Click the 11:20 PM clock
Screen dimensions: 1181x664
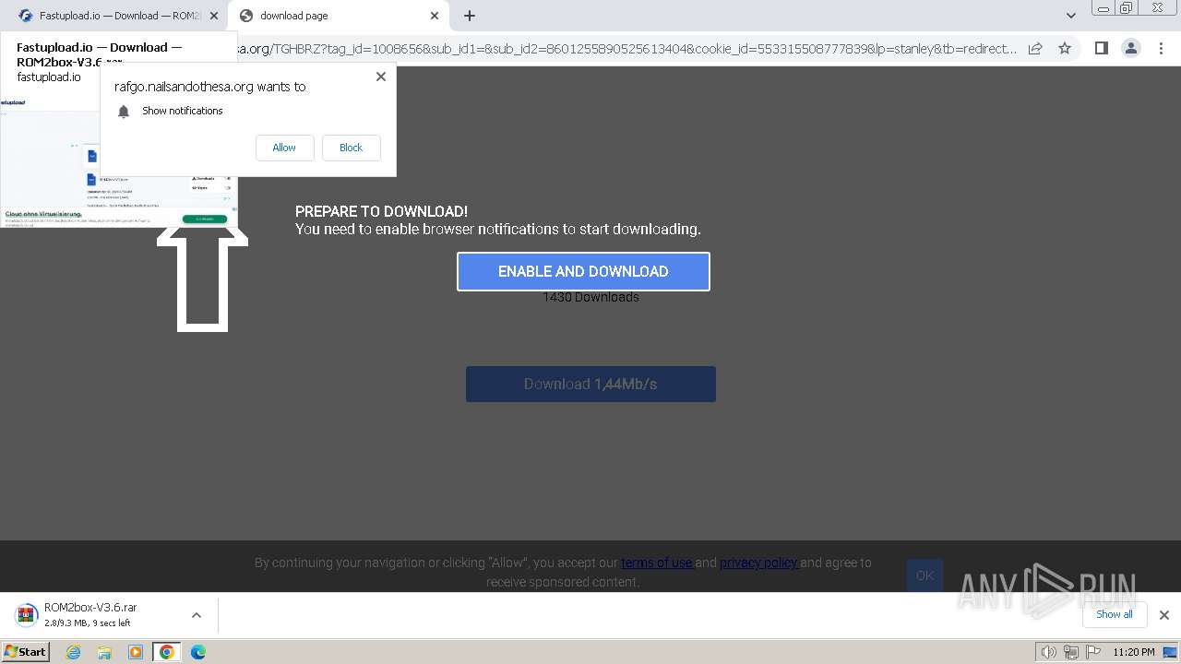click(x=1133, y=652)
